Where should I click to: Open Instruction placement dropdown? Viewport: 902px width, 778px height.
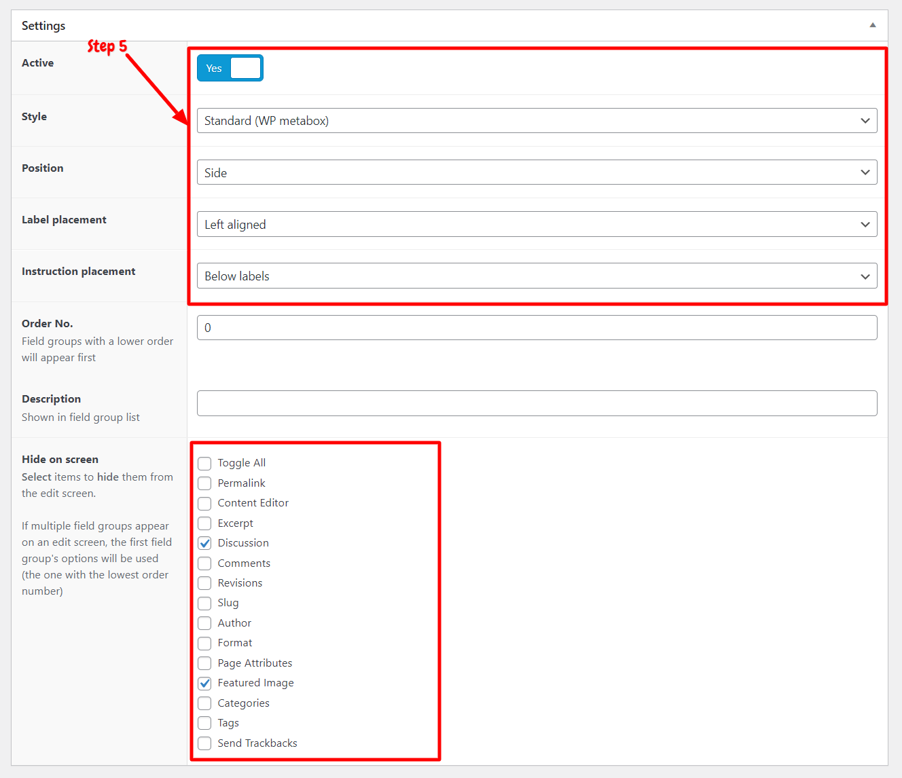pyautogui.click(x=537, y=276)
